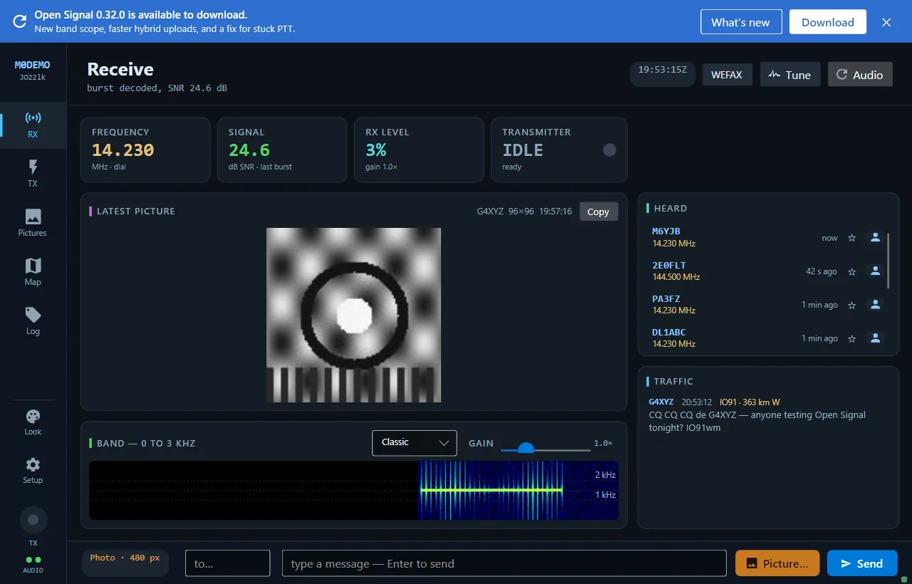Open the RX receive view
This screenshot has height=584, width=912.
33,125
